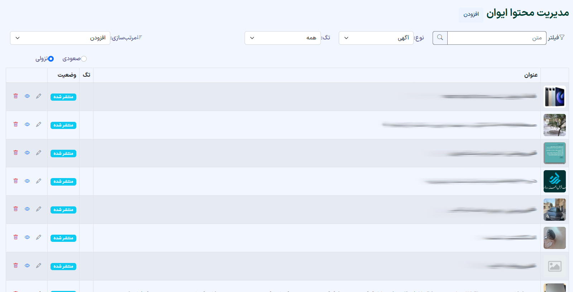Delete the car thumbnail row item
573x292 pixels.
tap(15, 209)
